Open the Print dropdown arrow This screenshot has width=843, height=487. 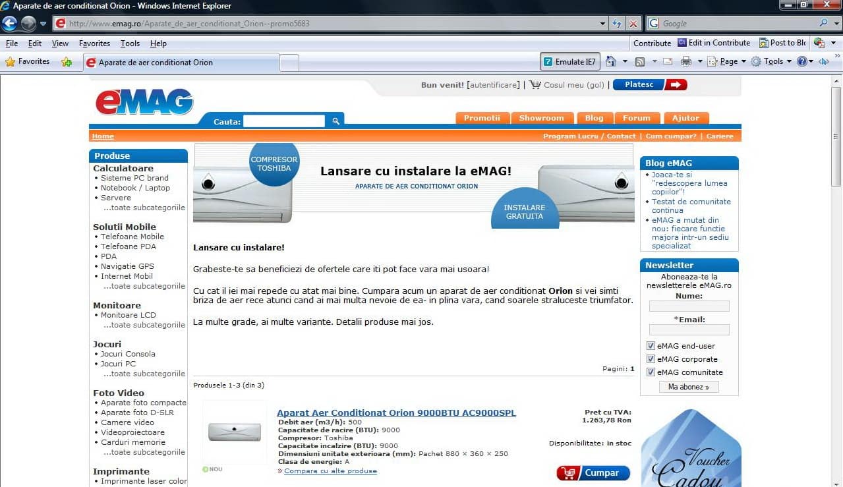pyautogui.click(x=699, y=62)
